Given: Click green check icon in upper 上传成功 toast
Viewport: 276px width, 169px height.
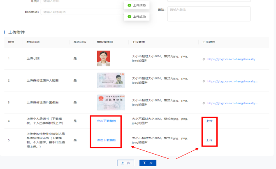Looking at the screenshot, I should 129,5.
